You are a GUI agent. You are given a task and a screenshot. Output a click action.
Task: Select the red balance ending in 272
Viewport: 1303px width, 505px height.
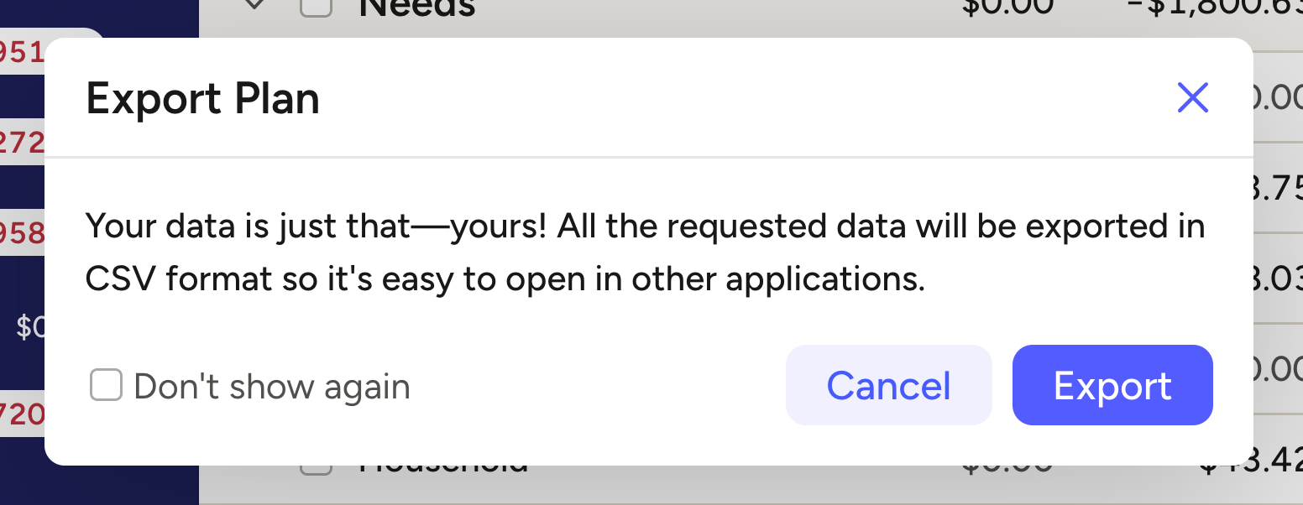click(23, 143)
